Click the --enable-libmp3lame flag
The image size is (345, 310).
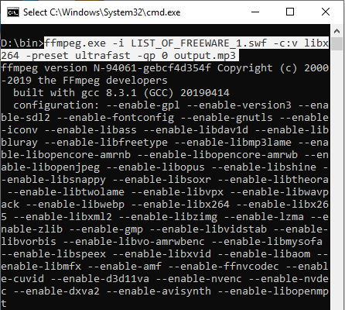[233, 143]
